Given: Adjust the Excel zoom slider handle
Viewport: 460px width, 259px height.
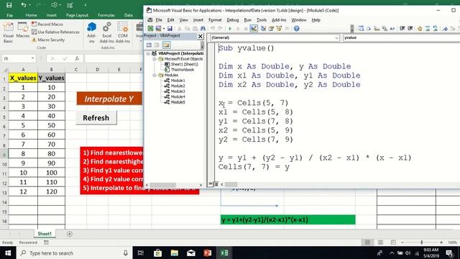Looking at the screenshot, I should (422, 242).
